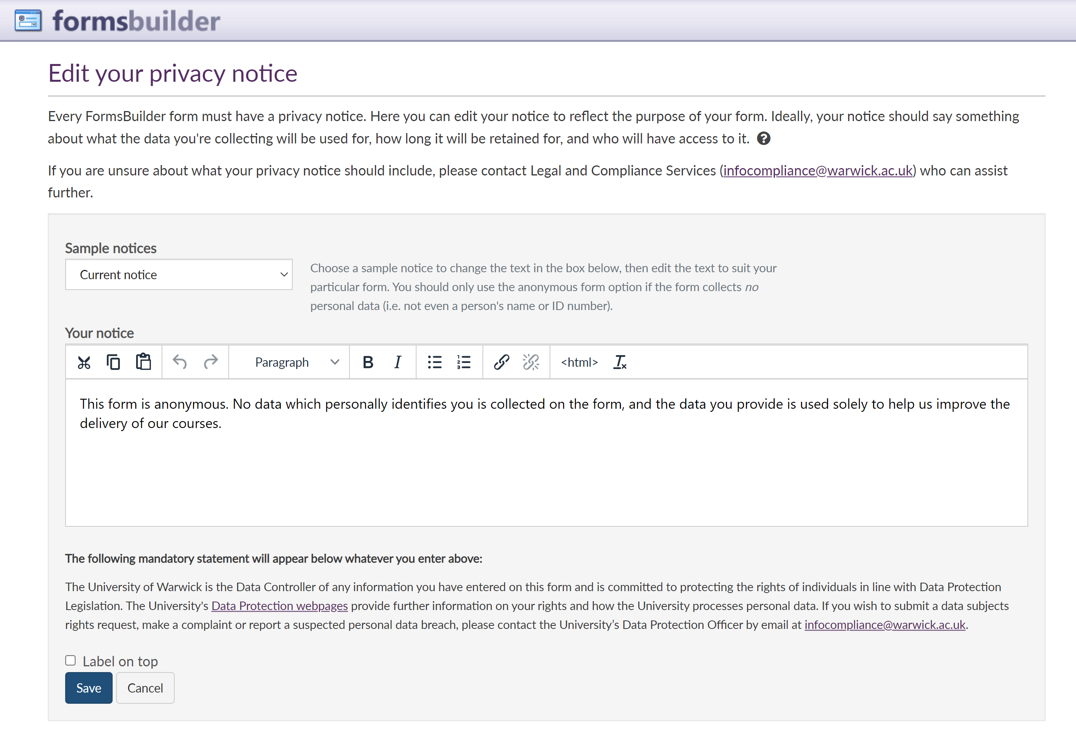Expand the Sample notices dropdown
1076x750 pixels.
(179, 275)
